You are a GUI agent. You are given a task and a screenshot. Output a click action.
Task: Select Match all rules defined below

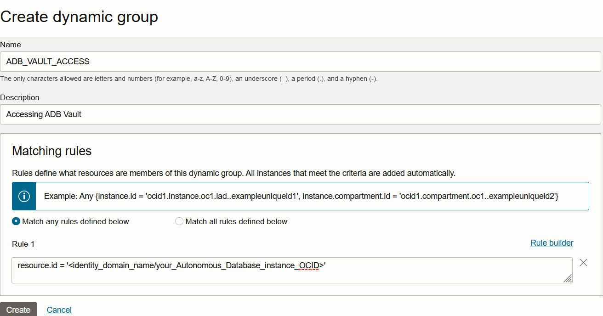click(179, 221)
